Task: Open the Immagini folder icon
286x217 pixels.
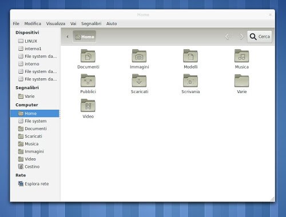Action: pos(139,56)
